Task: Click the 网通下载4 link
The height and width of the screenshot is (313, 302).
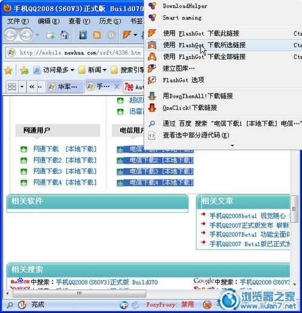Action: 48,182
